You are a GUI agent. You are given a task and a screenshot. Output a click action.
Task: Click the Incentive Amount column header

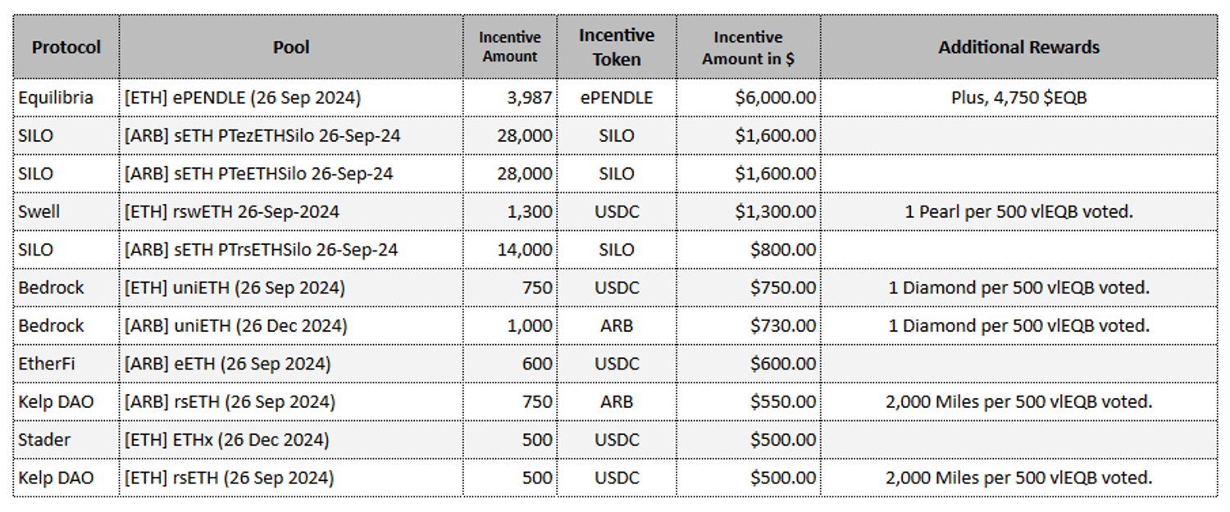click(x=510, y=48)
